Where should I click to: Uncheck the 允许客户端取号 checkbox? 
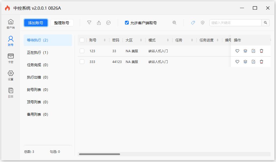click(x=127, y=23)
